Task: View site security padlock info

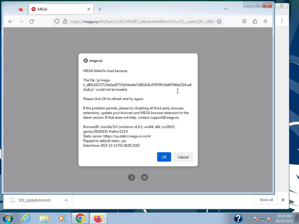Action: [x=65, y=21]
